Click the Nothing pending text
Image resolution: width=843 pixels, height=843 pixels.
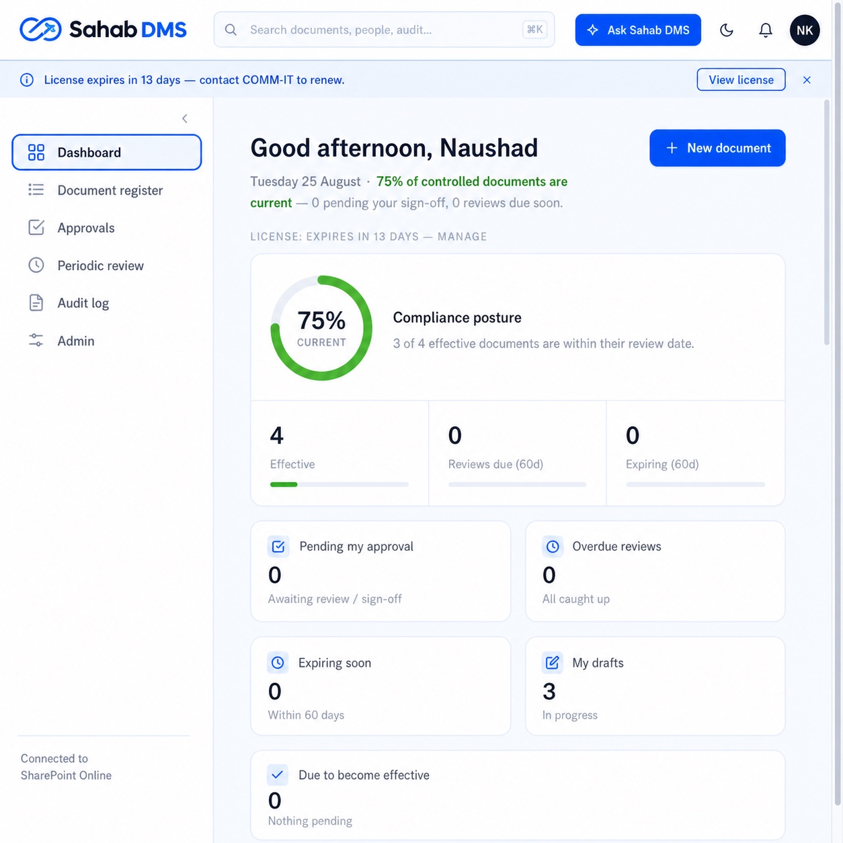point(310,821)
